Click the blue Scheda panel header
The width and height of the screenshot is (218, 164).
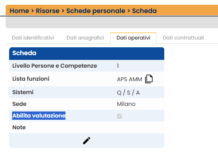coord(87,53)
